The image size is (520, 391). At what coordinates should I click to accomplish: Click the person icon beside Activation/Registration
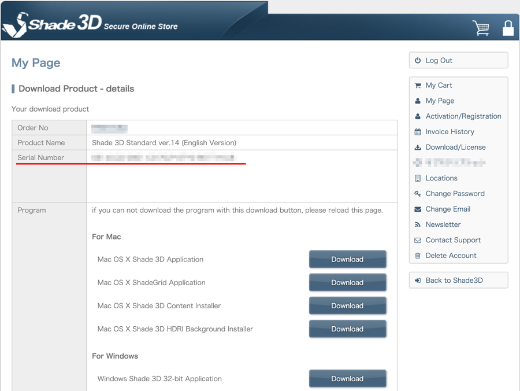[418, 116]
